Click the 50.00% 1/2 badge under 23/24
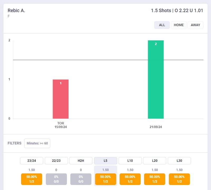Screen dimensions: 211x190 click(x=32, y=179)
